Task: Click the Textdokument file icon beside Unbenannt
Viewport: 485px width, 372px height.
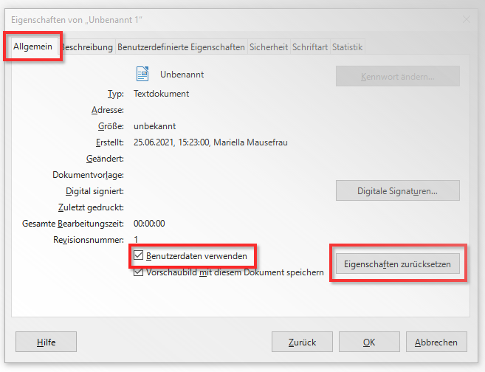Action: pyautogui.click(x=142, y=74)
